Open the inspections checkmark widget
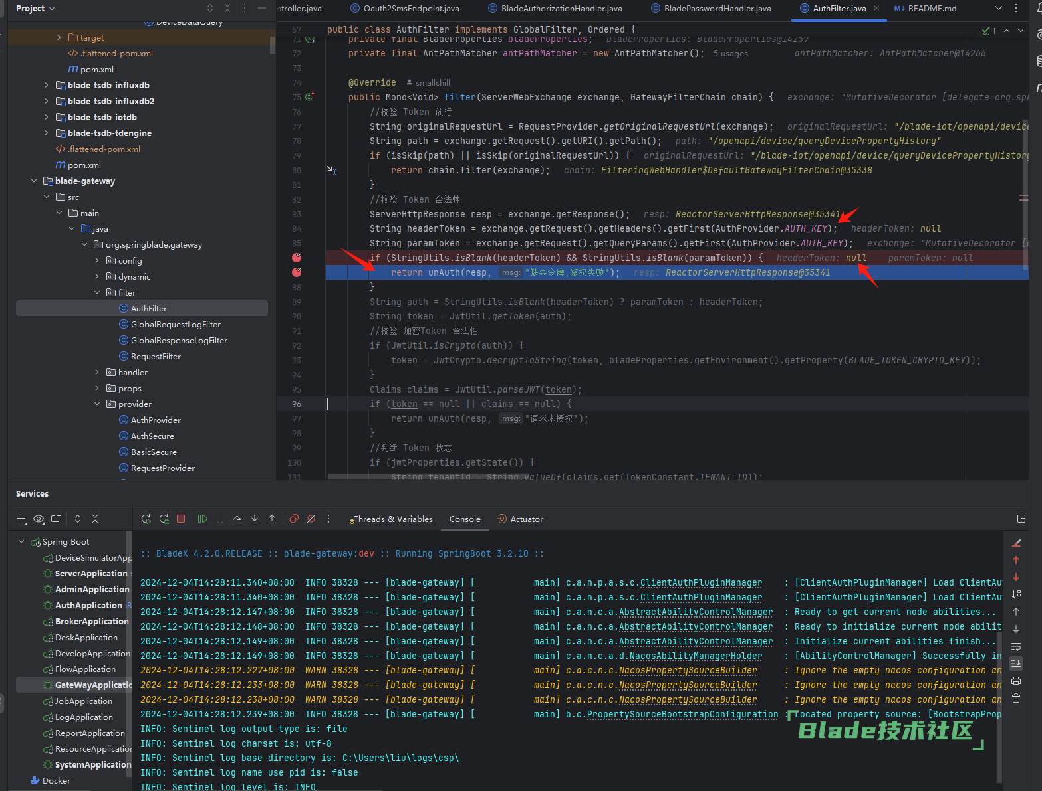 pyautogui.click(x=989, y=31)
